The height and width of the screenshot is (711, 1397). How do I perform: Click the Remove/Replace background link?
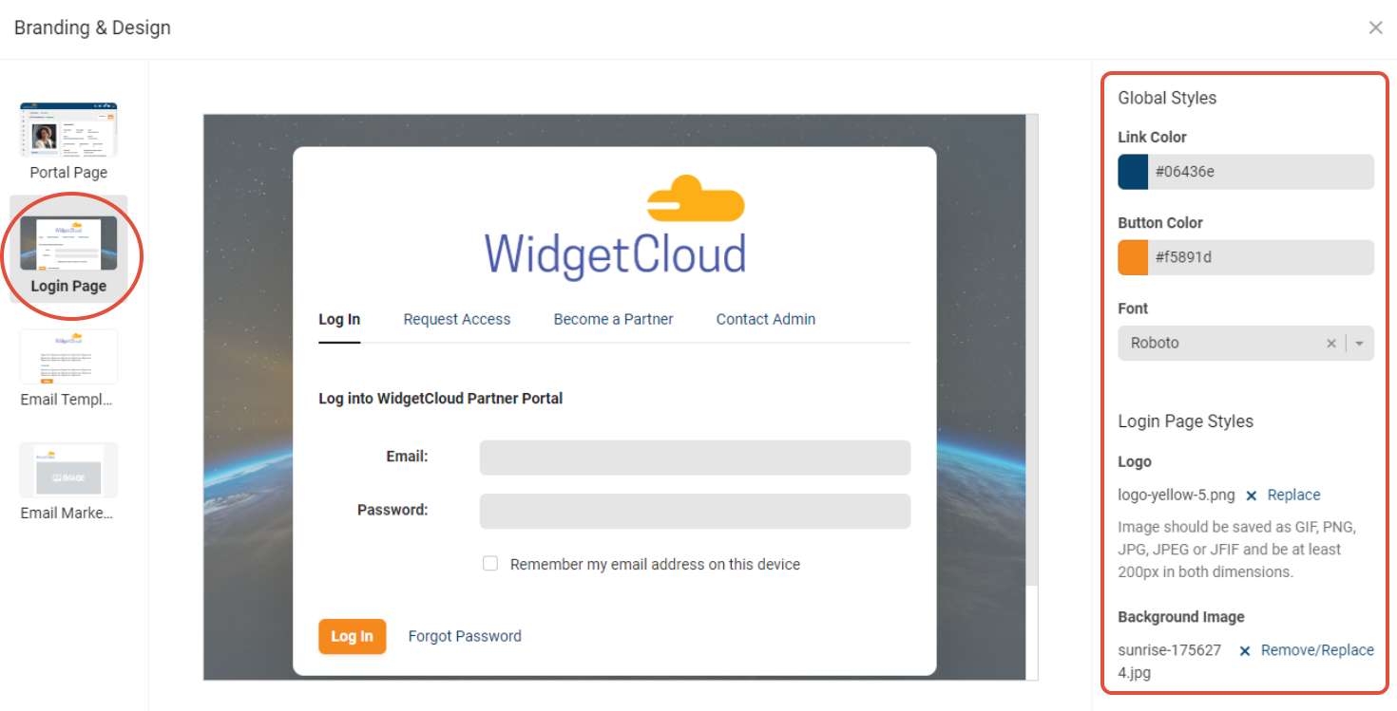(1317, 650)
